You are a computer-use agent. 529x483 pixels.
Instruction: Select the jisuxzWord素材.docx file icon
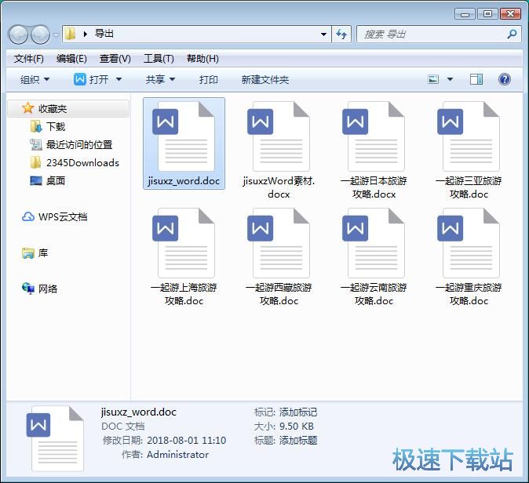coord(279,136)
